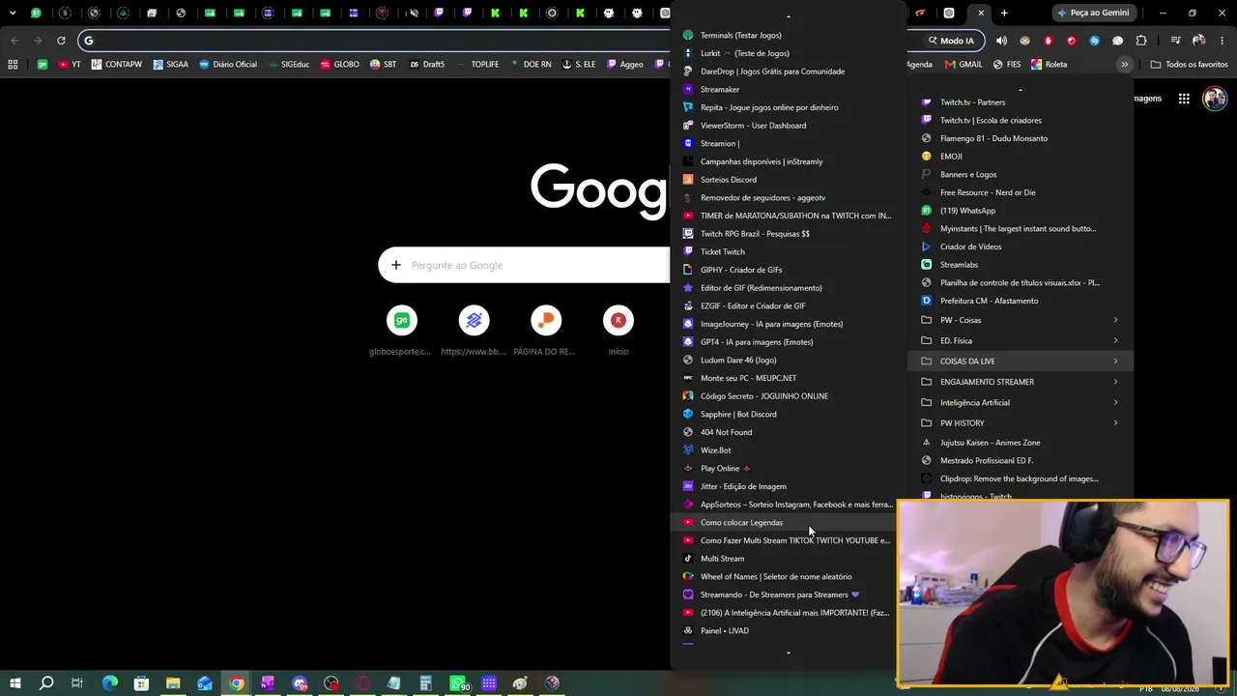Open OBS Studio from the taskbar

(331, 683)
